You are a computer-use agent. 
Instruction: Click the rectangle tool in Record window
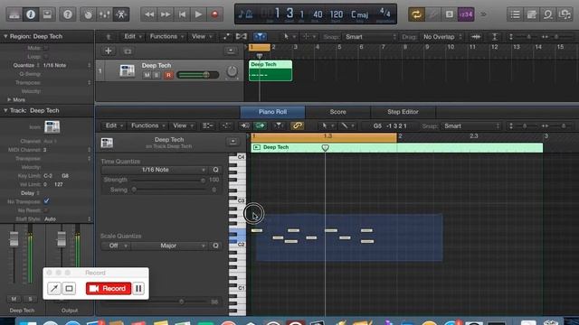click(69, 288)
